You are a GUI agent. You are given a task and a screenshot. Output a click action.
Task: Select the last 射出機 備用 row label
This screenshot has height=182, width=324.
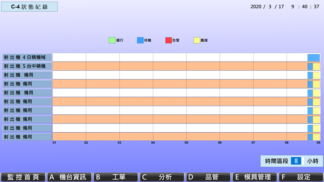(x=27, y=137)
